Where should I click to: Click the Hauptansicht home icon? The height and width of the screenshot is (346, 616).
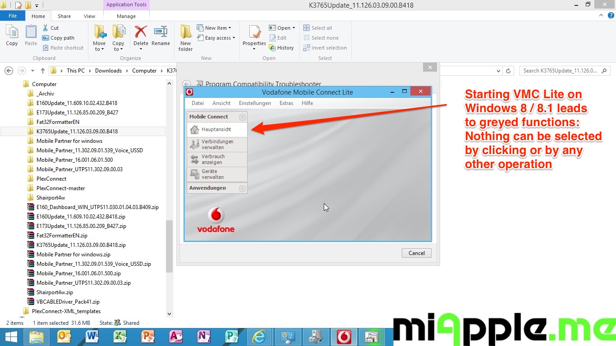pos(195,130)
